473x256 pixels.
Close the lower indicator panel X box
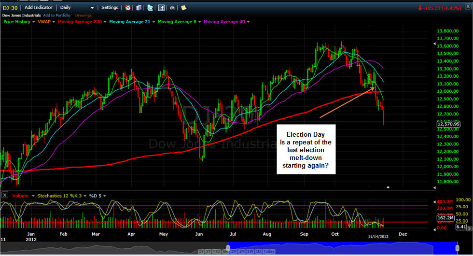tap(5, 195)
